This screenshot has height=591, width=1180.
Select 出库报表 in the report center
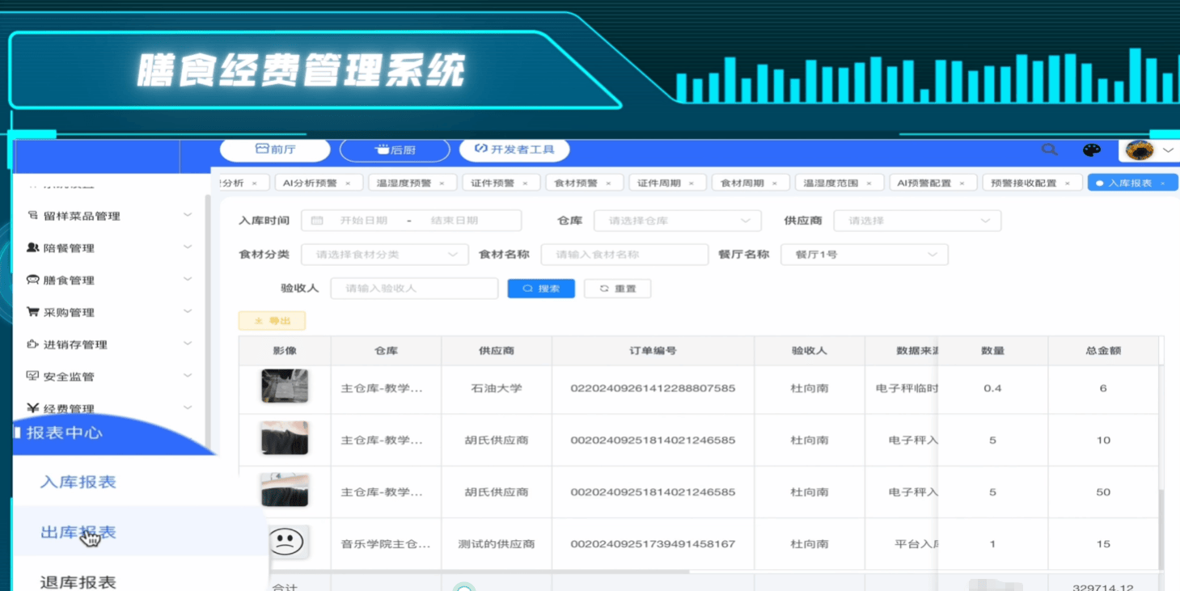(78, 532)
